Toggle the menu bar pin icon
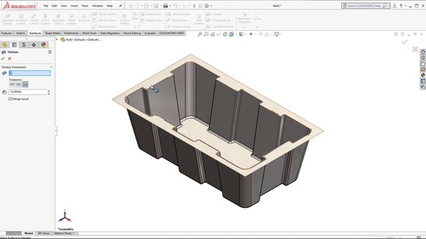Image resolution: width=426 pixels, height=239 pixels. click(x=120, y=6)
